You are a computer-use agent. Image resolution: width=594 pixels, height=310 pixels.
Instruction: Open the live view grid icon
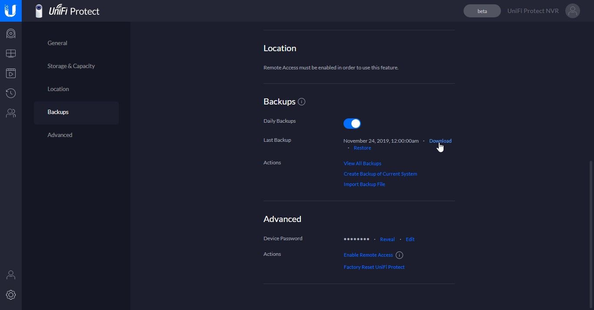pos(11,53)
